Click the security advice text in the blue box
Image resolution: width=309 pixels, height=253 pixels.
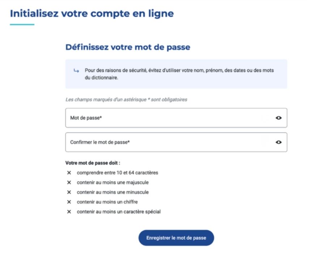coord(179,74)
